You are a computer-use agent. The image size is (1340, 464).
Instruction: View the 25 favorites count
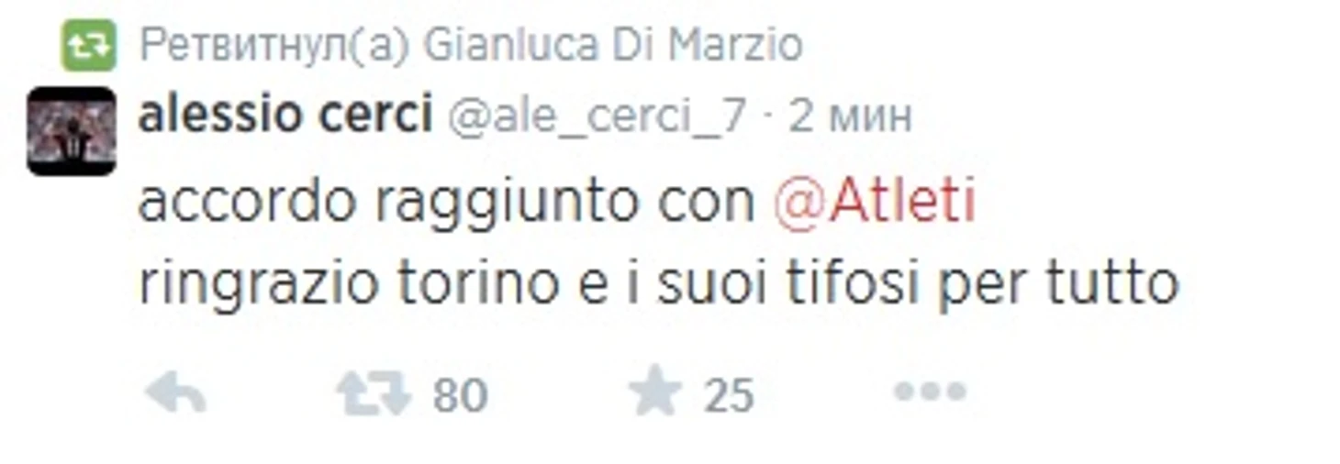(729, 396)
